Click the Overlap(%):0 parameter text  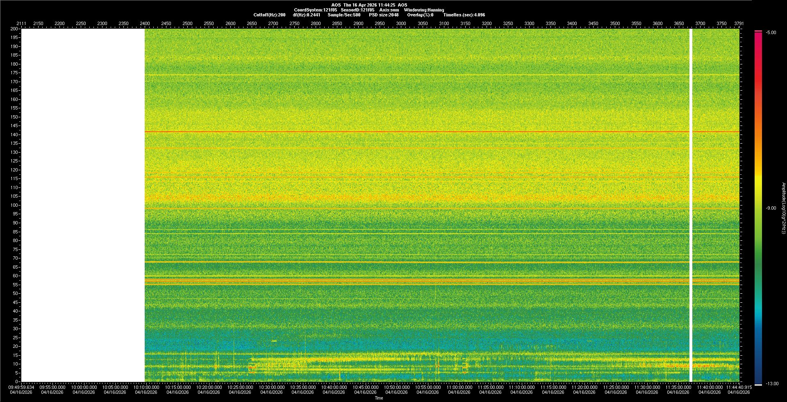[420, 15]
